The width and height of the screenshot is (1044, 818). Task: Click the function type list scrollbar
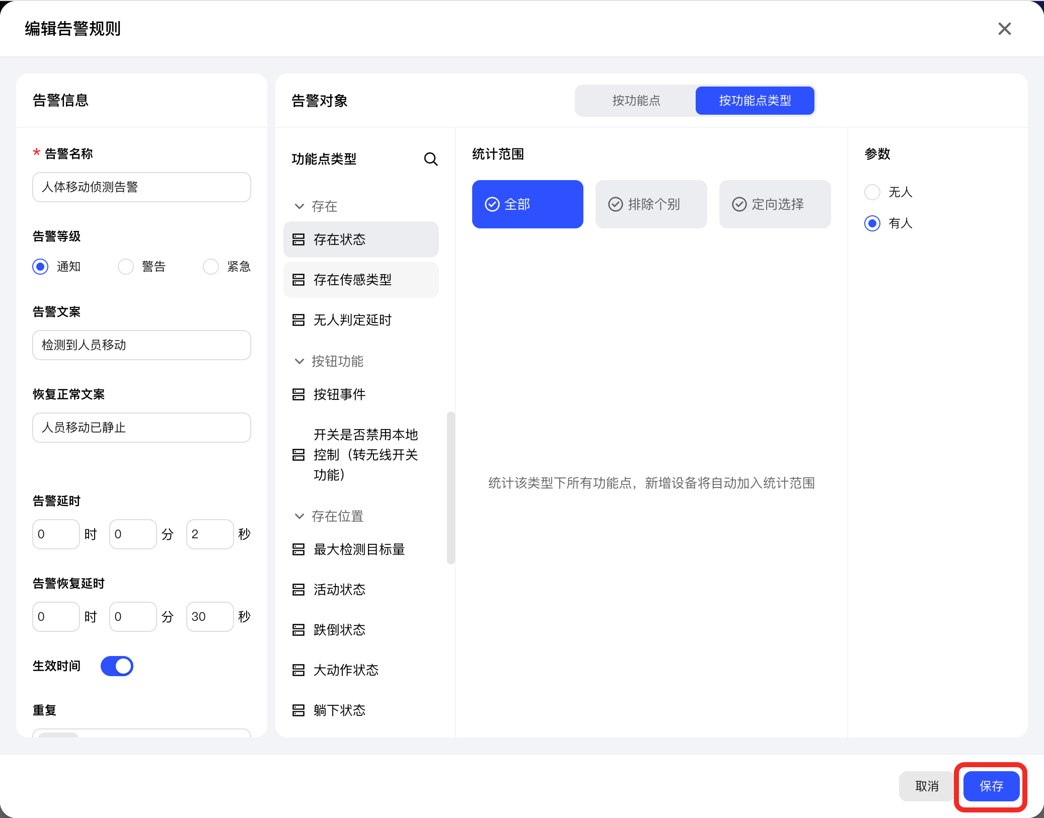tap(451, 488)
